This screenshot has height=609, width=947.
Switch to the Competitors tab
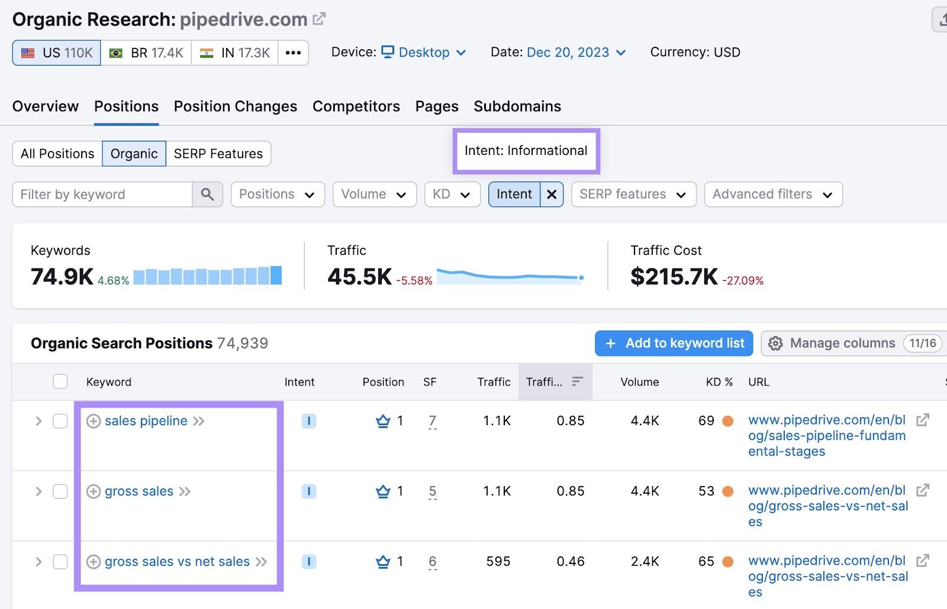(x=356, y=106)
